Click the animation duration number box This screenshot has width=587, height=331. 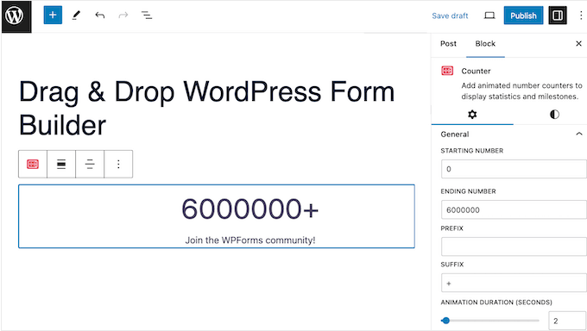click(567, 321)
